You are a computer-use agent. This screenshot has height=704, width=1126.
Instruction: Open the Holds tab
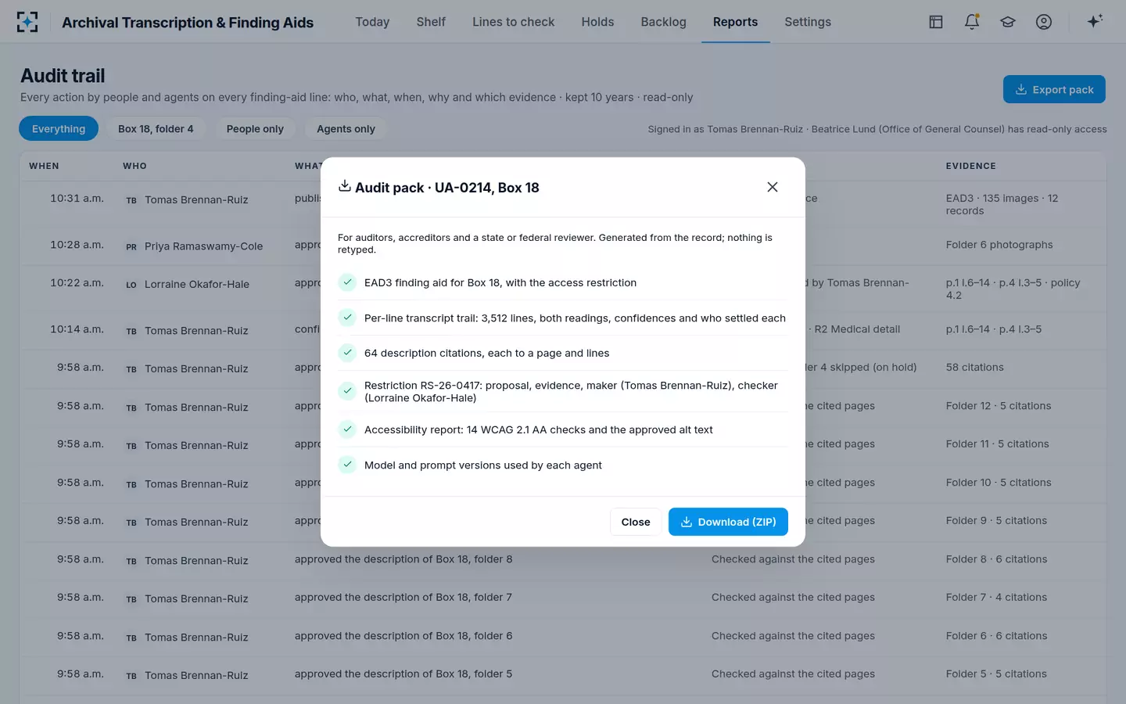[x=597, y=22]
